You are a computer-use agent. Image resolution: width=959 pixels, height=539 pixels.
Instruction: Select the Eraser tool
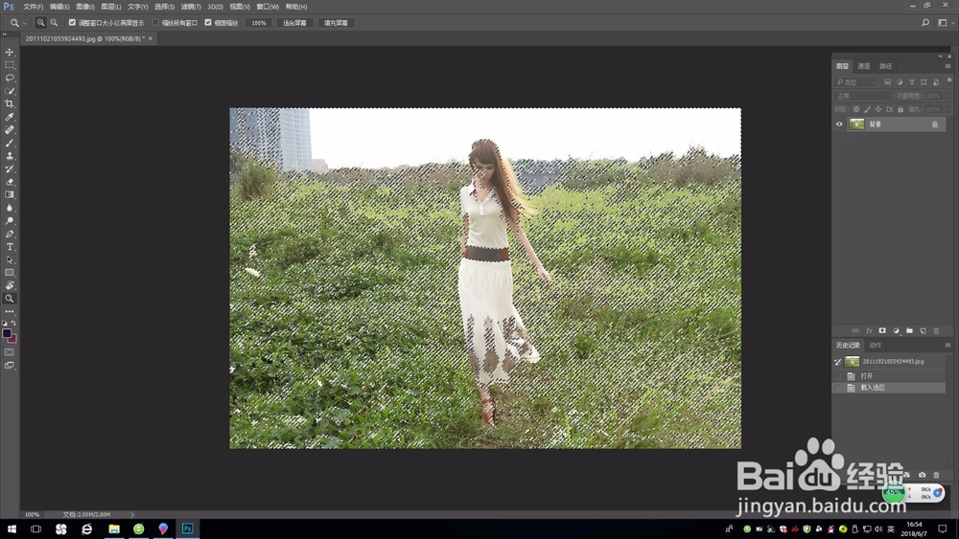click(x=10, y=181)
